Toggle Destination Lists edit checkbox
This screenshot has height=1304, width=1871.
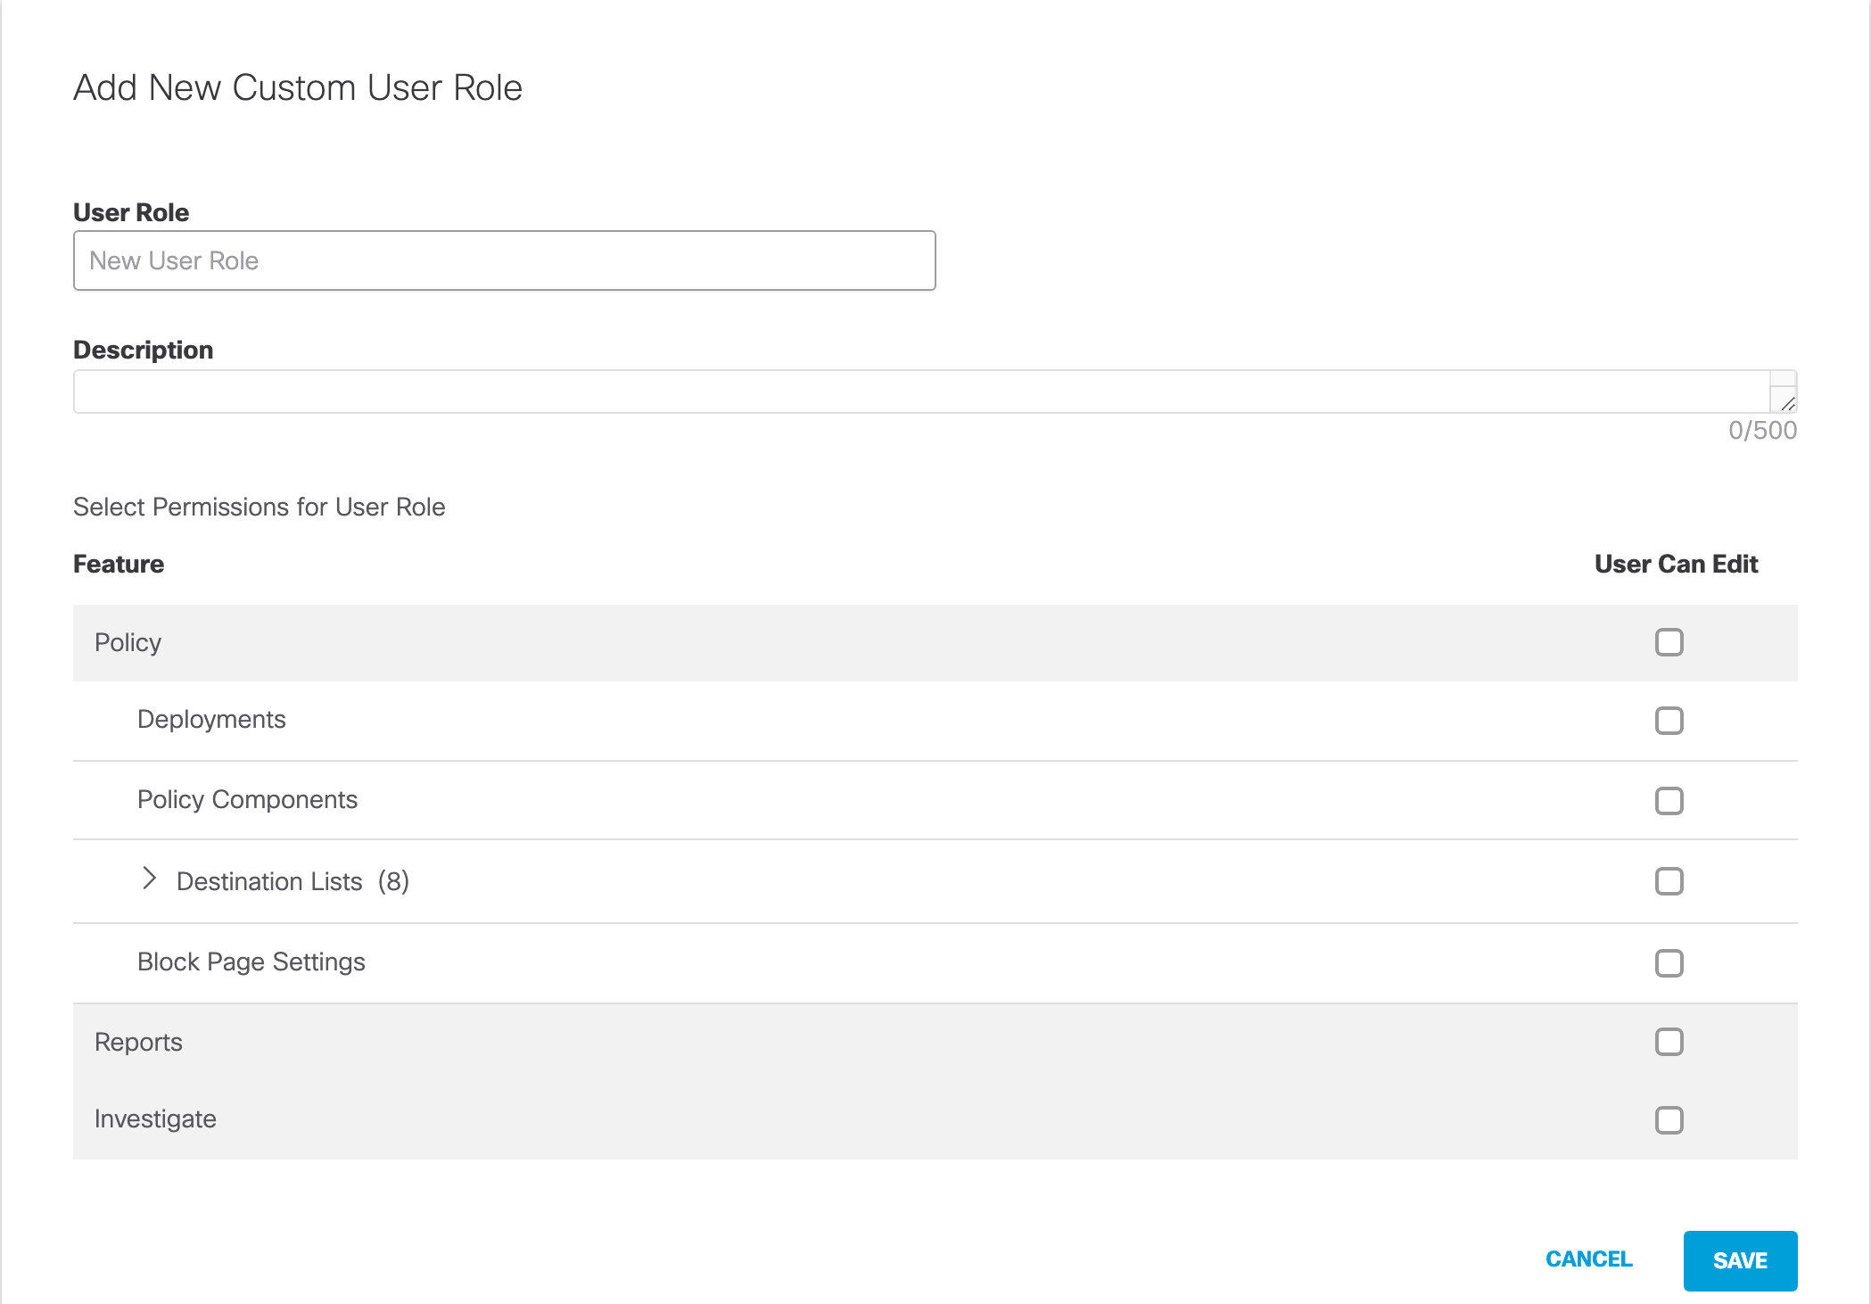click(x=1669, y=881)
